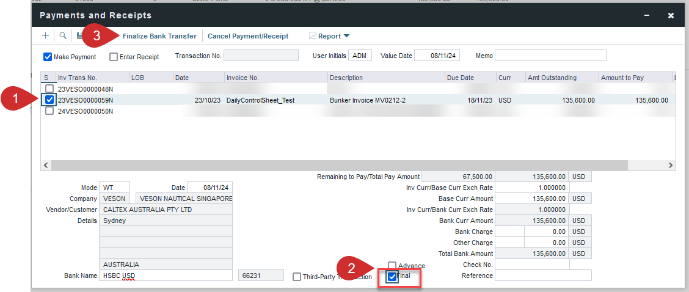Click the plus icon to add new payment
689x292 pixels.
pos(45,36)
